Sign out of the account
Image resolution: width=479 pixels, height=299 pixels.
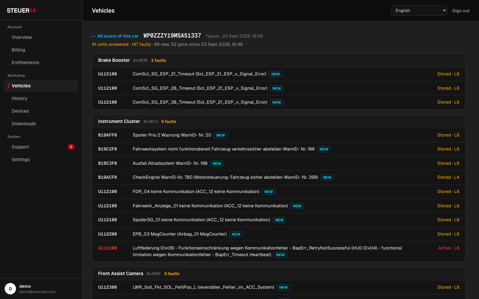[461, 11]
